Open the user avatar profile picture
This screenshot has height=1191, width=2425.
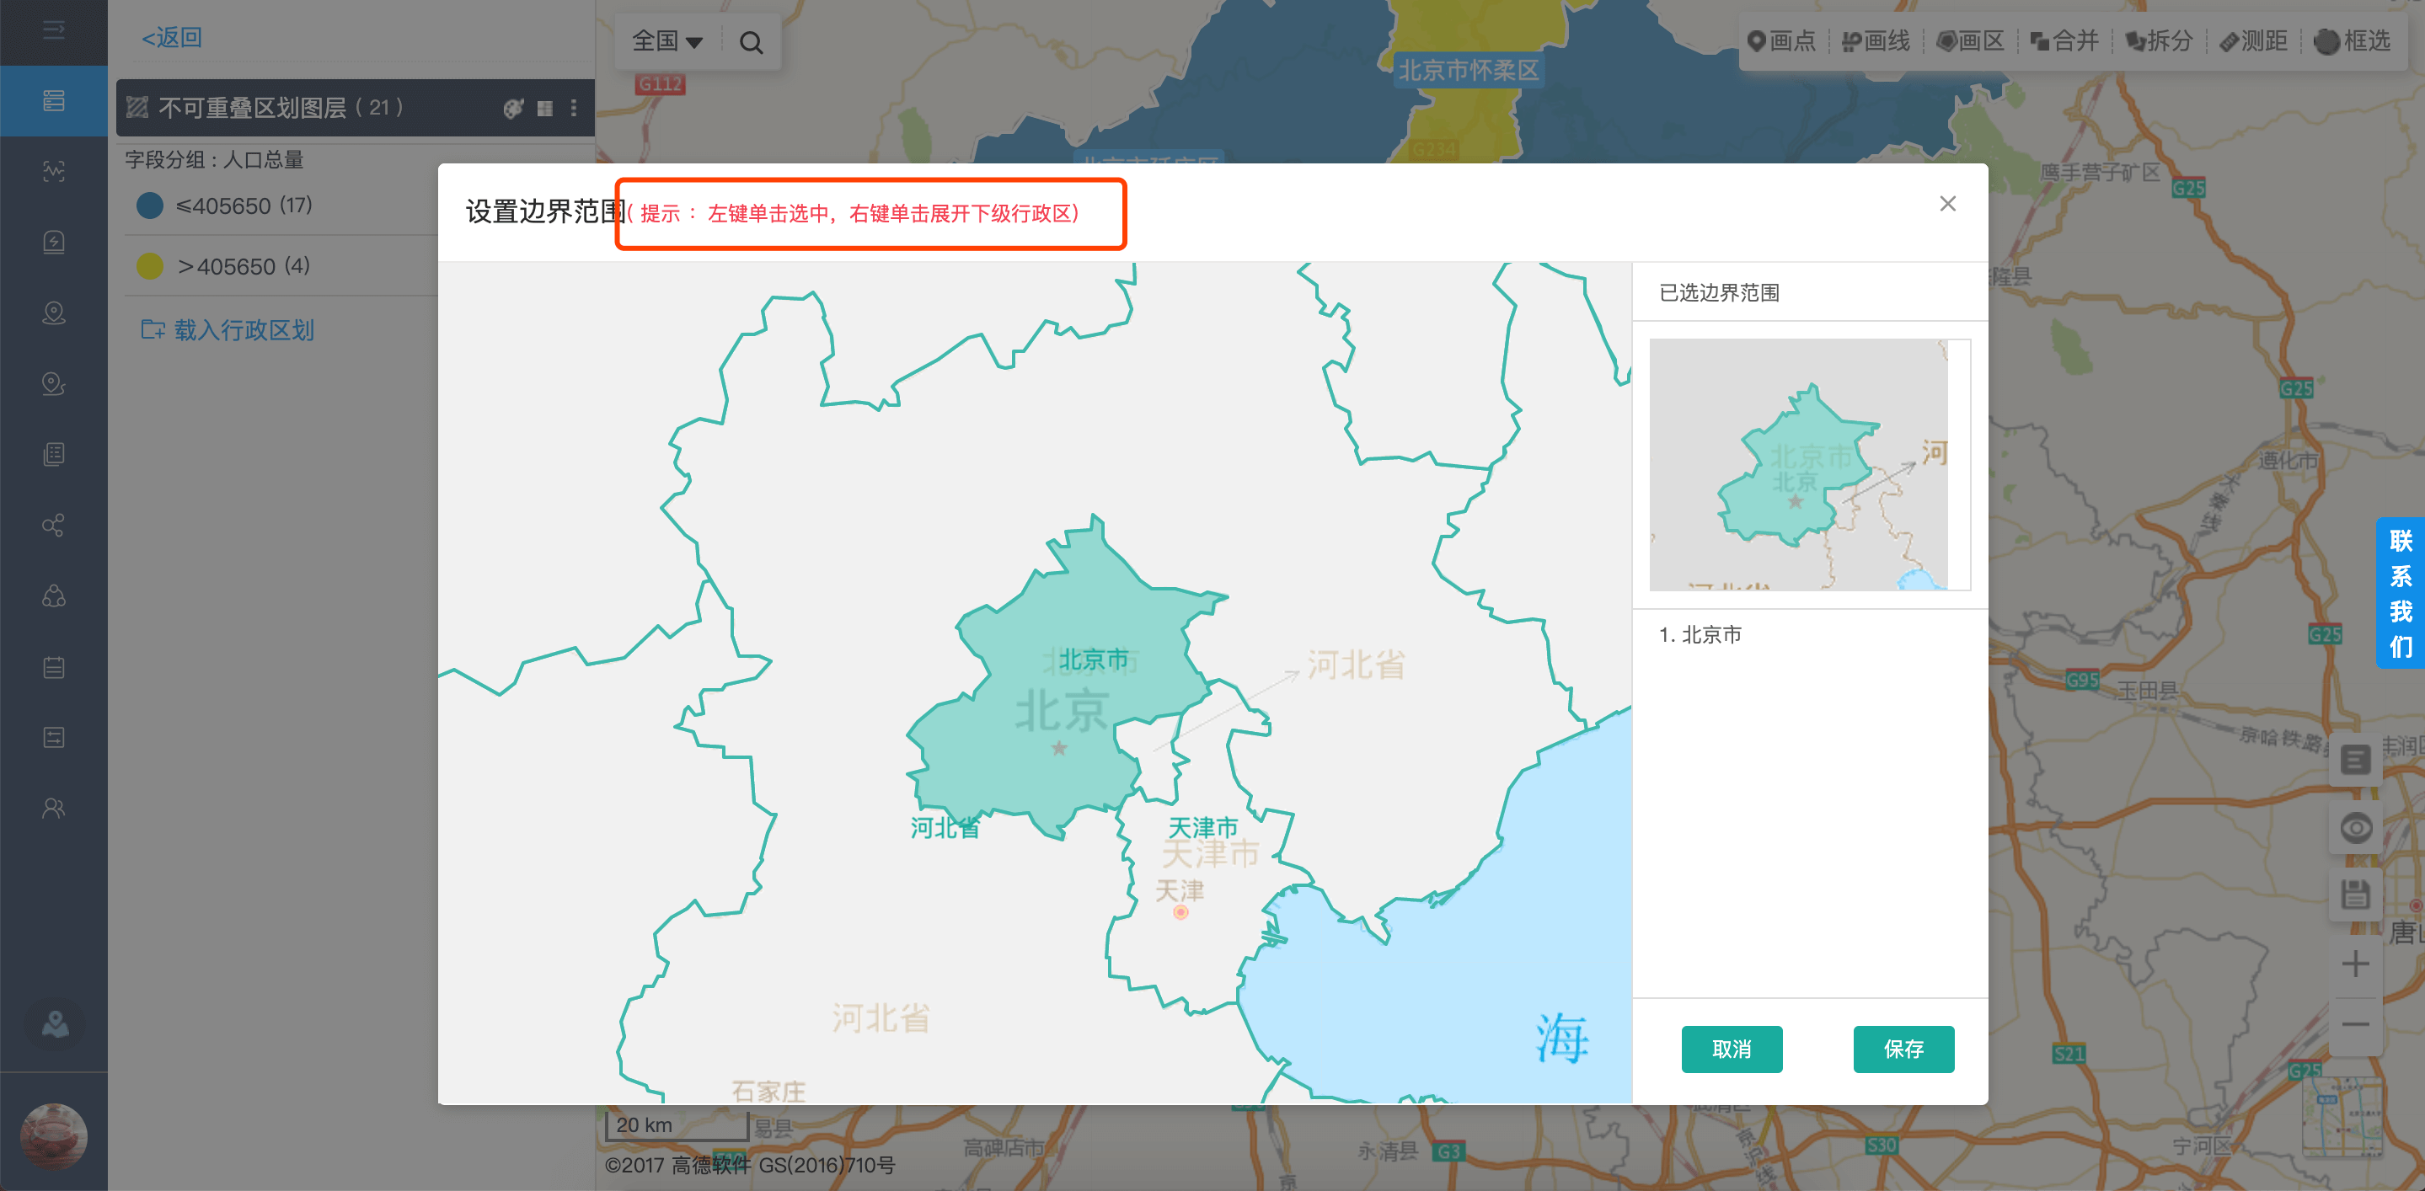click(x=54, y=1135)
